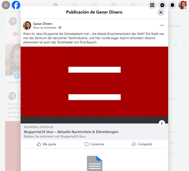Click the public audience globe icon
189x171 pixels.
[x=60, y=28]
